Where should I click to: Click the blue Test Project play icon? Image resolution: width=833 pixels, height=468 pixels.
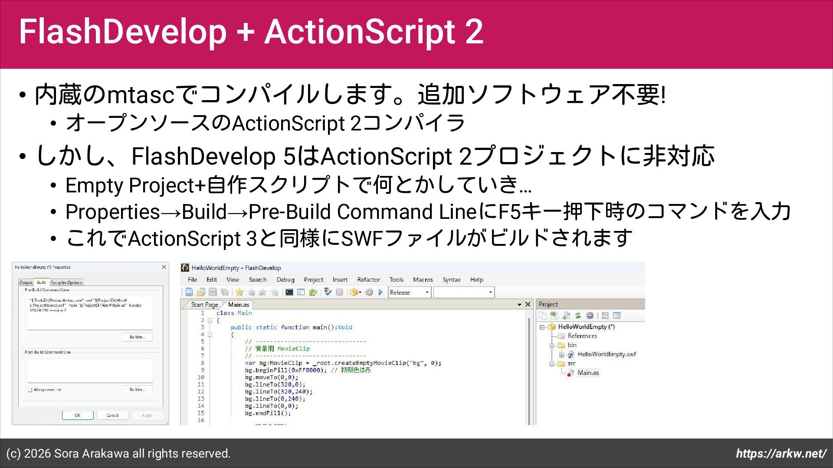[380, 292]
